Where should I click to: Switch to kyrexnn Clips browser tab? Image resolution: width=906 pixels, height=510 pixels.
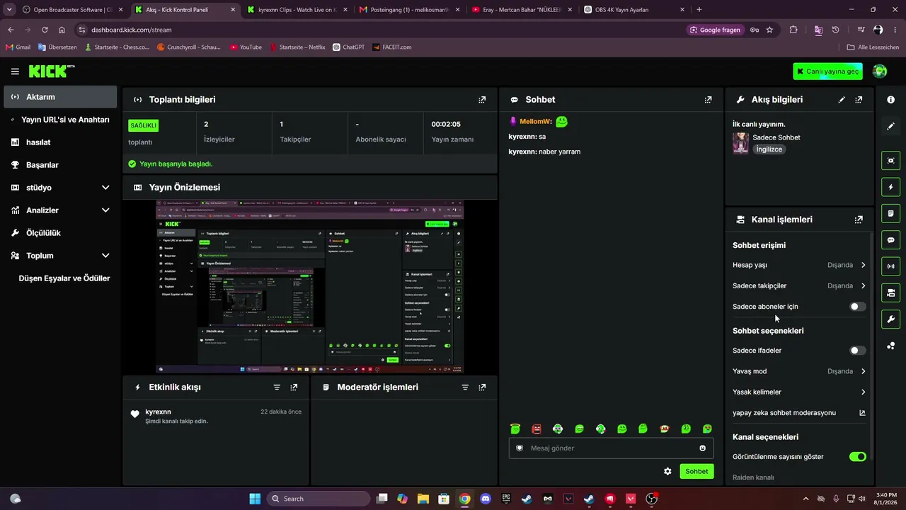coord(297,10)
